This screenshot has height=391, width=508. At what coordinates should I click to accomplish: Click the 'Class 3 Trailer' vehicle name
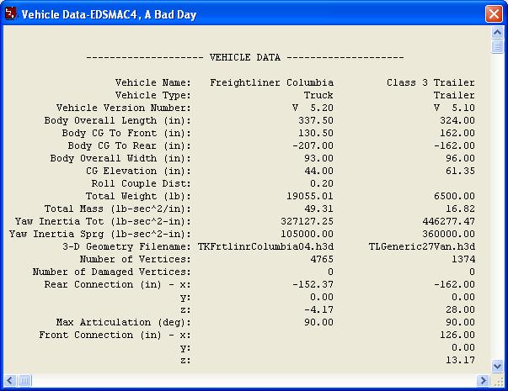[430, 82]
